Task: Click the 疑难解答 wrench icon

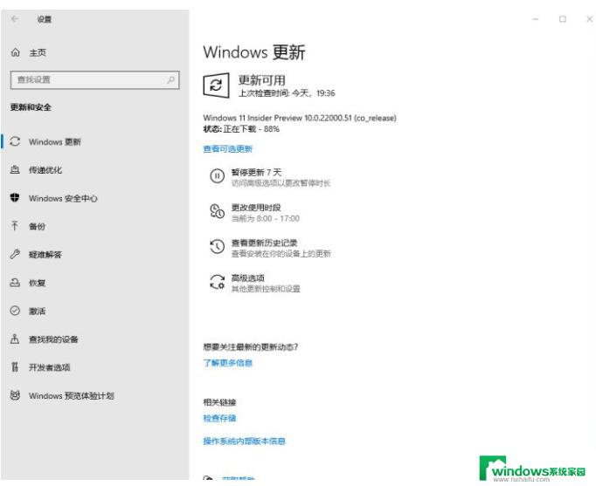Action: (15, 254)
